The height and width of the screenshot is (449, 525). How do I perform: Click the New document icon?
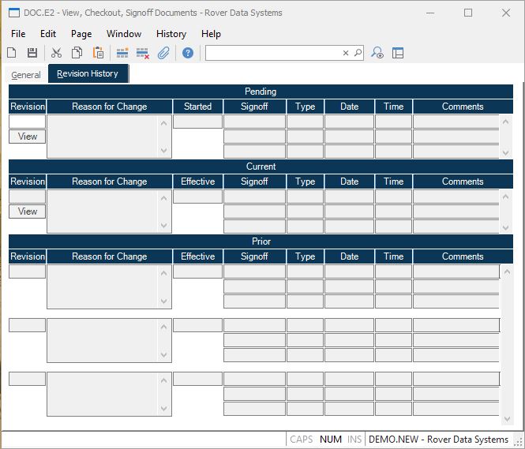12,53
